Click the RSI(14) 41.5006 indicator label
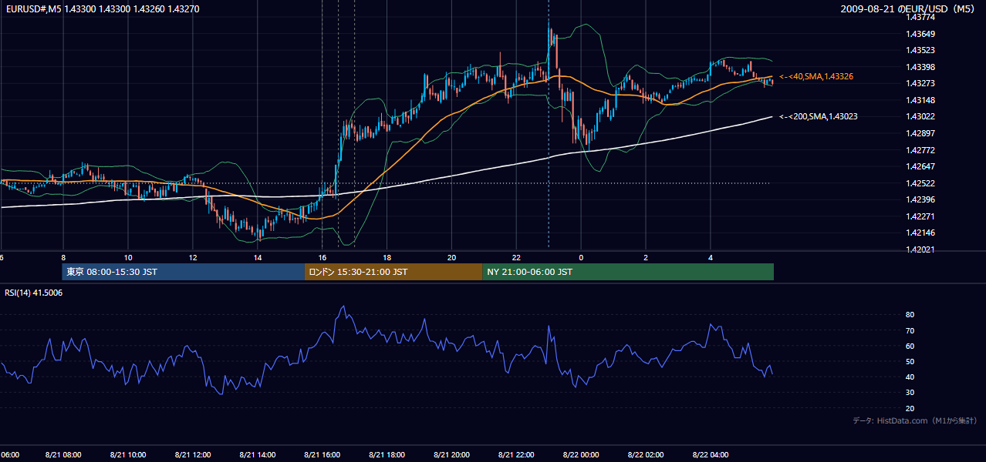This screenshot has width=986, height=462. click(x=34, y=293)
